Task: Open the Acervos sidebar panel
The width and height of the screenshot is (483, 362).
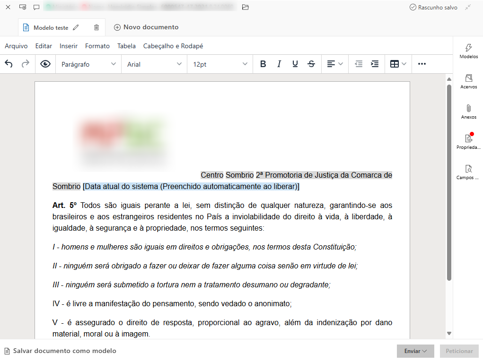Action: tap(468, 81)
